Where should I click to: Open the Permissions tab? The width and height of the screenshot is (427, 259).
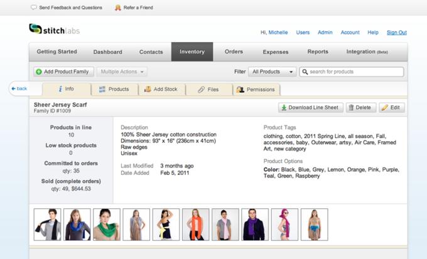coord(255,90)
